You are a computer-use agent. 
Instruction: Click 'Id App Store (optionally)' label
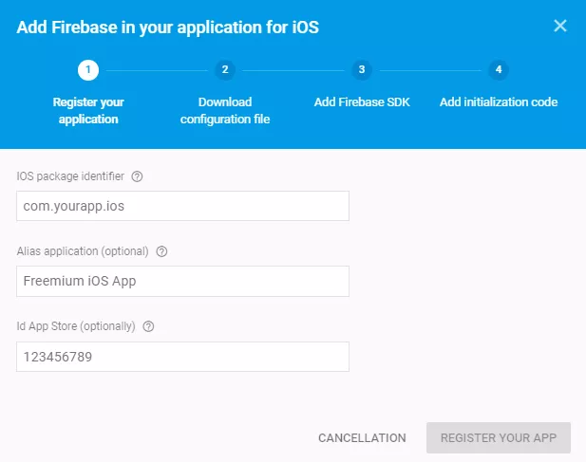[76, 326]
